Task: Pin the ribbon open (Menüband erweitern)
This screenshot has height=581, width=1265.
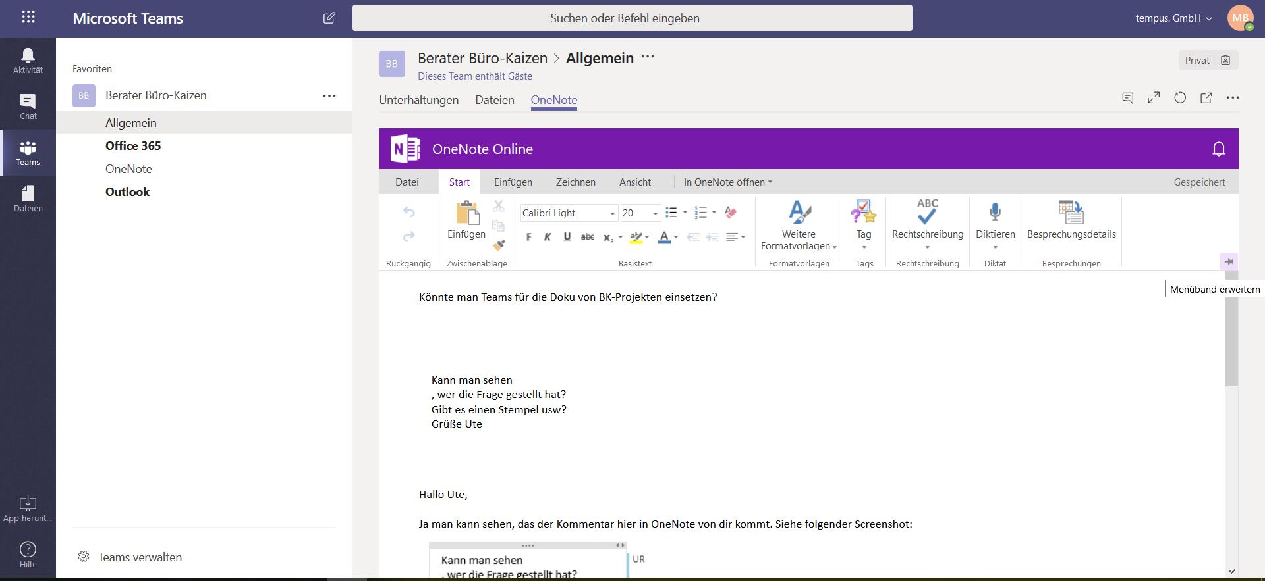Action: pyautogui.click(x=1229, y=261)
